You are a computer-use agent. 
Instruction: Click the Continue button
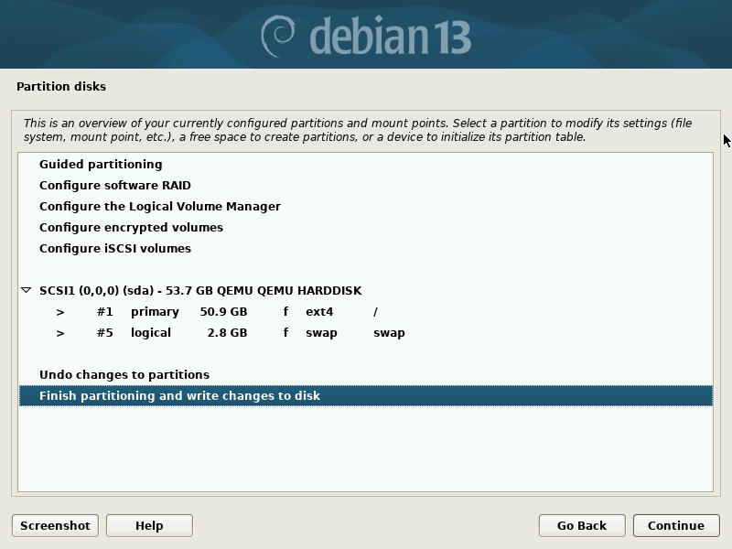pyautogui.click(x=676, y=525)
